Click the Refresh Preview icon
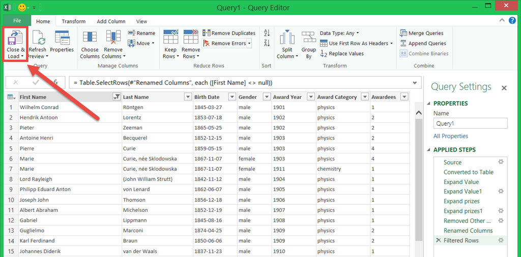Viewport: 521px width, 257px height. coord(37,40)
